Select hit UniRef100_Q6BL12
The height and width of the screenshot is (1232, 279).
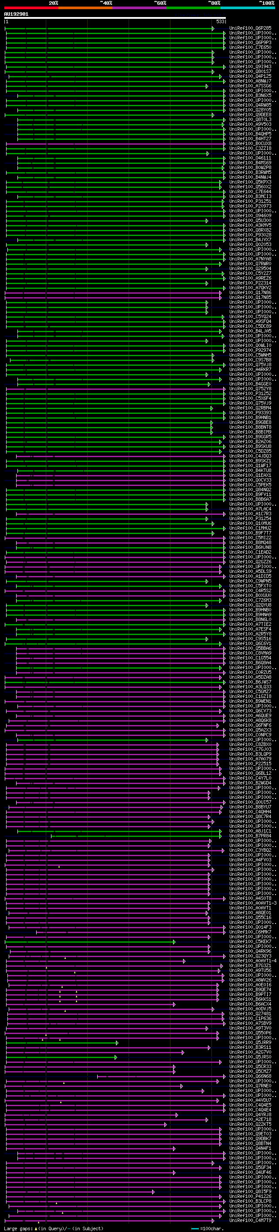tap(250, 774)
